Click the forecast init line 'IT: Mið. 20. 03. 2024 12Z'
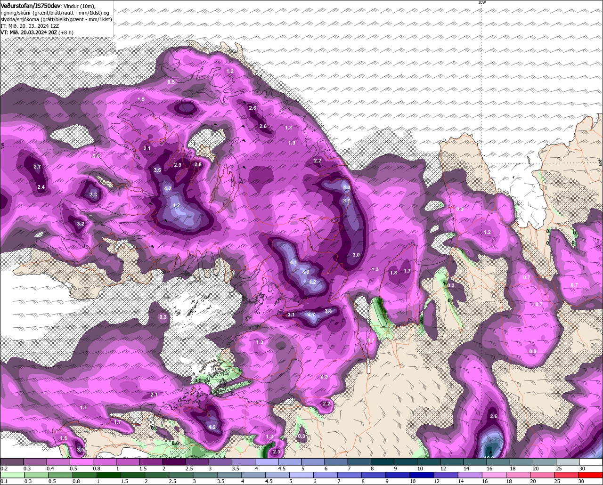This screenshot has width=603, height=485. [x=30, y=26]
